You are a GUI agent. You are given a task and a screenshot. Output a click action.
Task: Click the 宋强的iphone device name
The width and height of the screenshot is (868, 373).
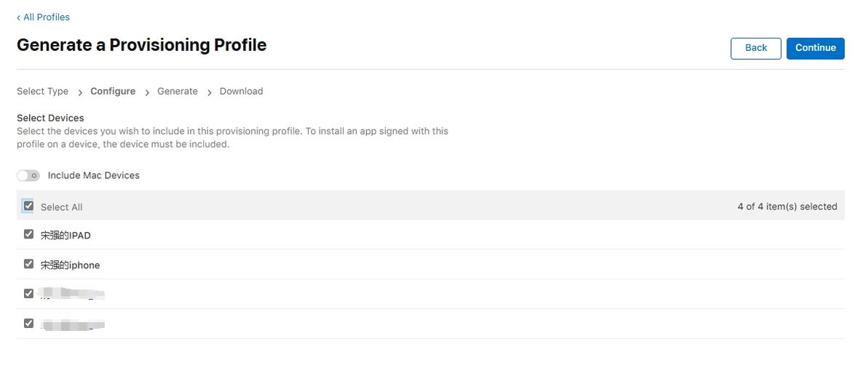(70, 265)
